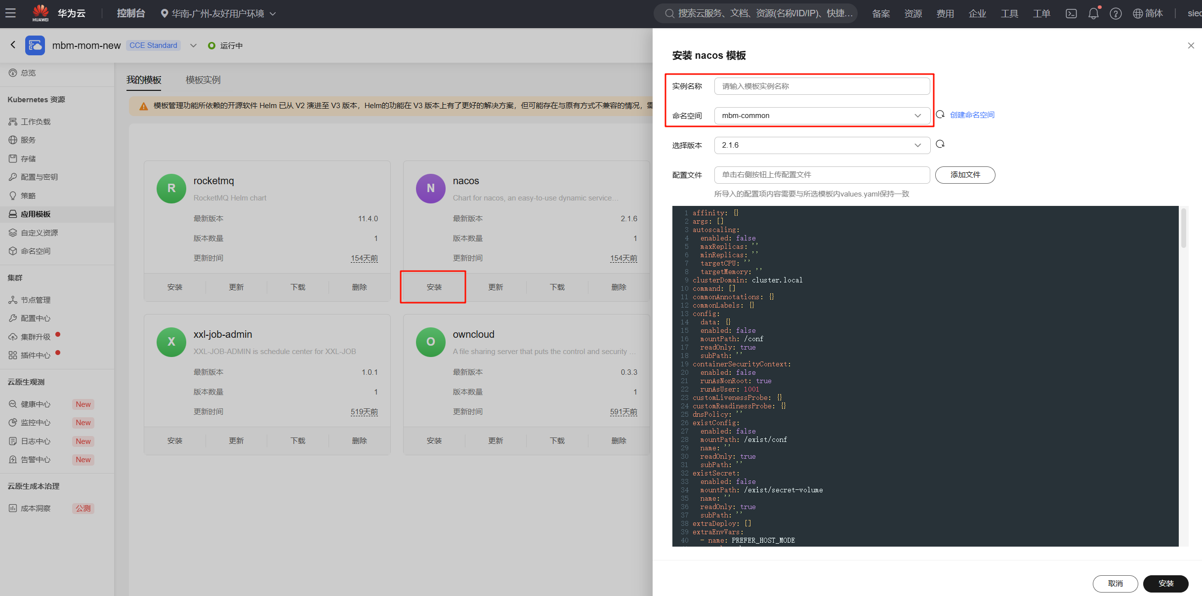Open the notifications bell
The image size is (1202, 596).
click(1094, 13)
